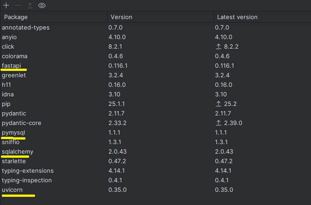This screenshot has height=205, width=311.
Task: Select the pymysql package row
Action: (14, 132)
